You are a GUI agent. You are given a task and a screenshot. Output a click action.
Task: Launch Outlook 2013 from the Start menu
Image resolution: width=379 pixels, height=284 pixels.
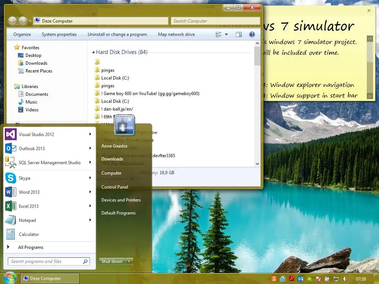click(x=11, y=148)
